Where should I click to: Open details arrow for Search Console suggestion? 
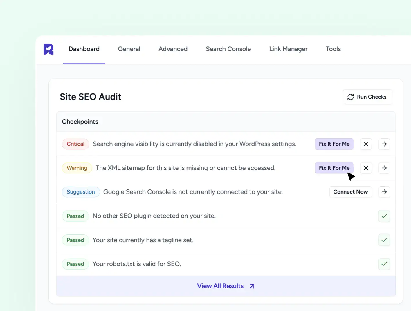coord(384,192)
